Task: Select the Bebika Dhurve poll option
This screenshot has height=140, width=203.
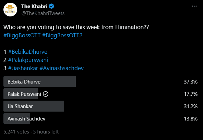Action: (x=100, y=81)
